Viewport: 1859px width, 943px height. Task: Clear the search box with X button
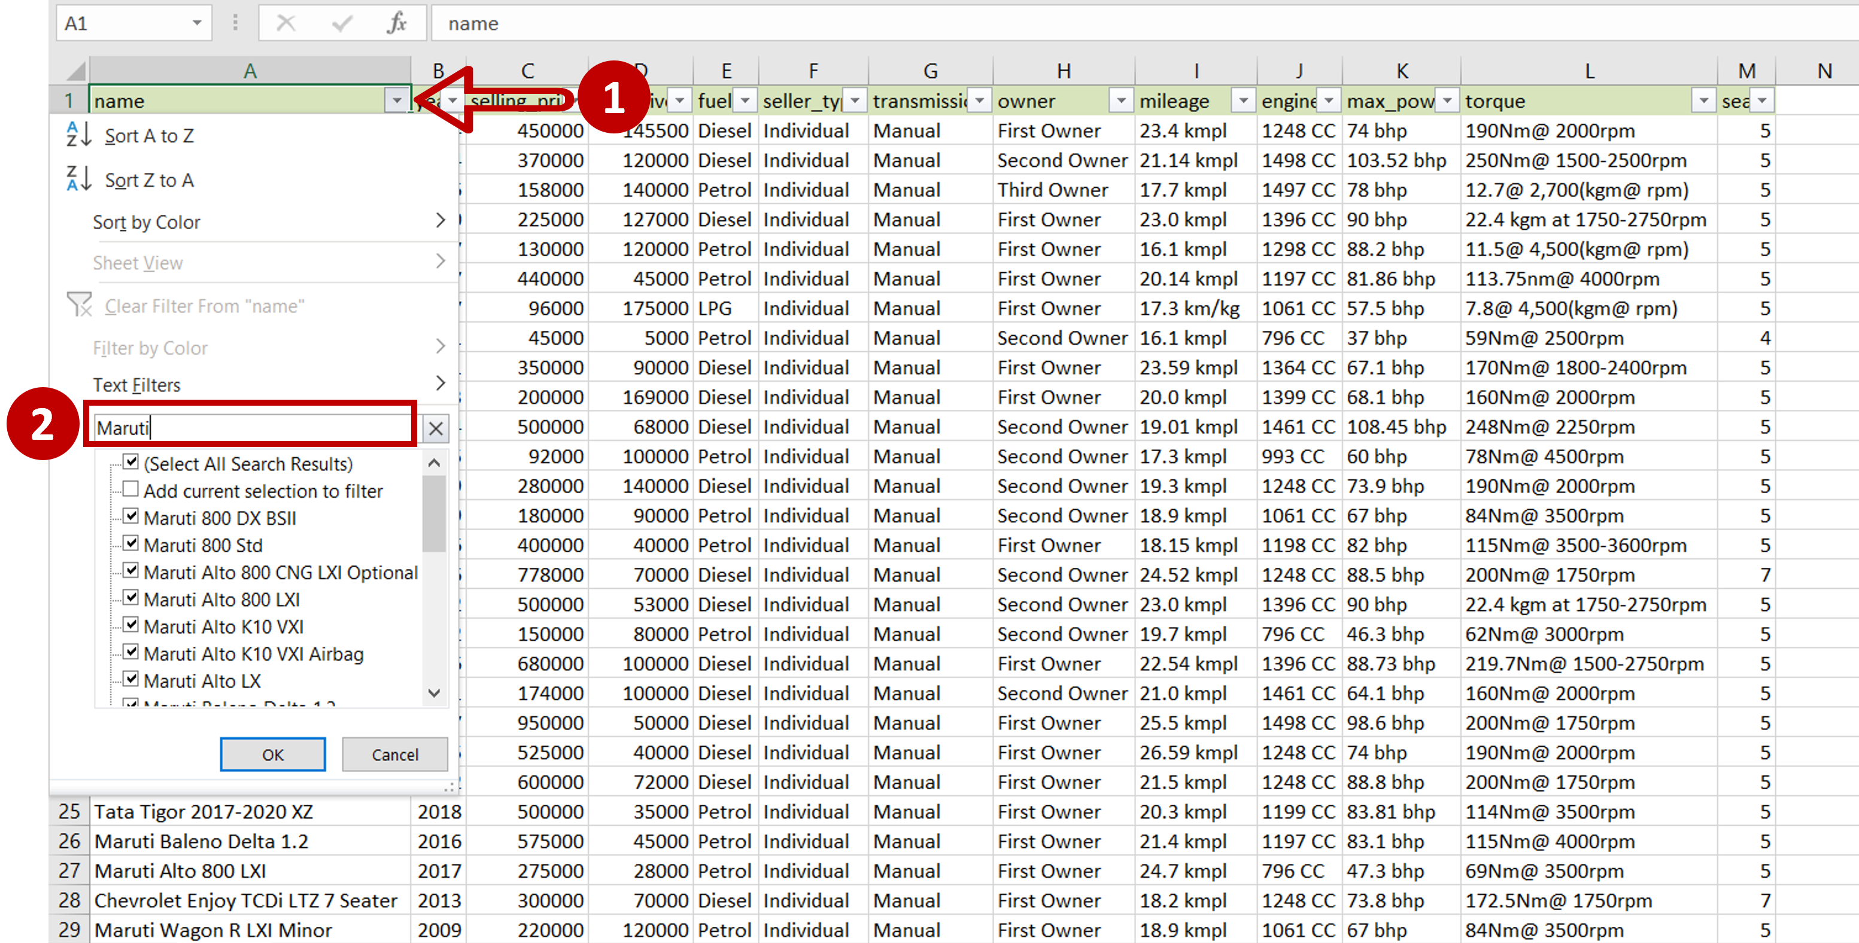point(436,428)
